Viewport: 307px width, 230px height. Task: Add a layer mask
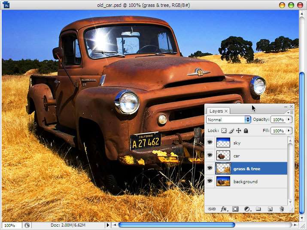coord(235,209)
